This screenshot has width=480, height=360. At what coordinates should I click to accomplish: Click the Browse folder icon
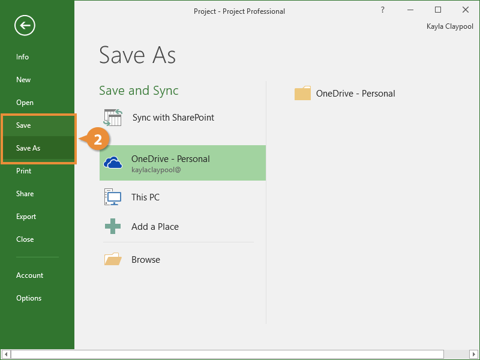(x=113, y=259)
